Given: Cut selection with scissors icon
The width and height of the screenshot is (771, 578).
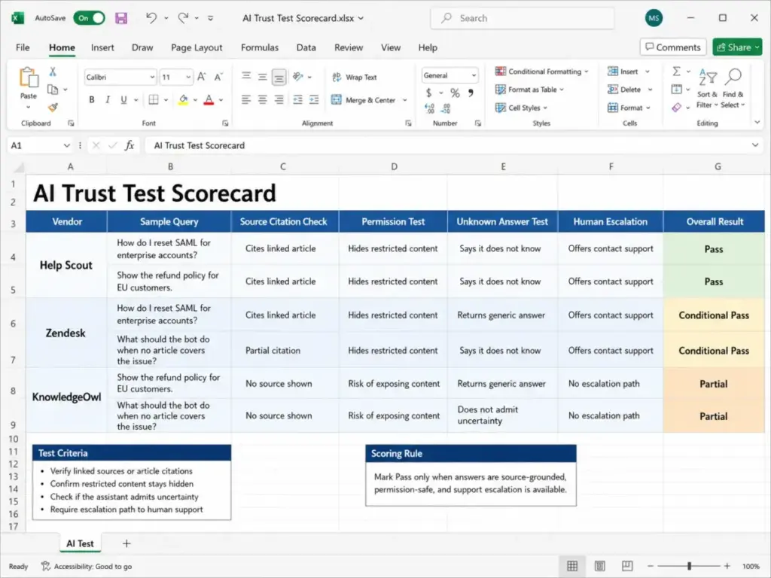Looking at the screenshot, I should (x=53, y=71).
